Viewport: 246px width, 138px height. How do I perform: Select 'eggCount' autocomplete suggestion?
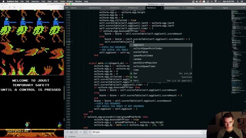pos(160,45)
